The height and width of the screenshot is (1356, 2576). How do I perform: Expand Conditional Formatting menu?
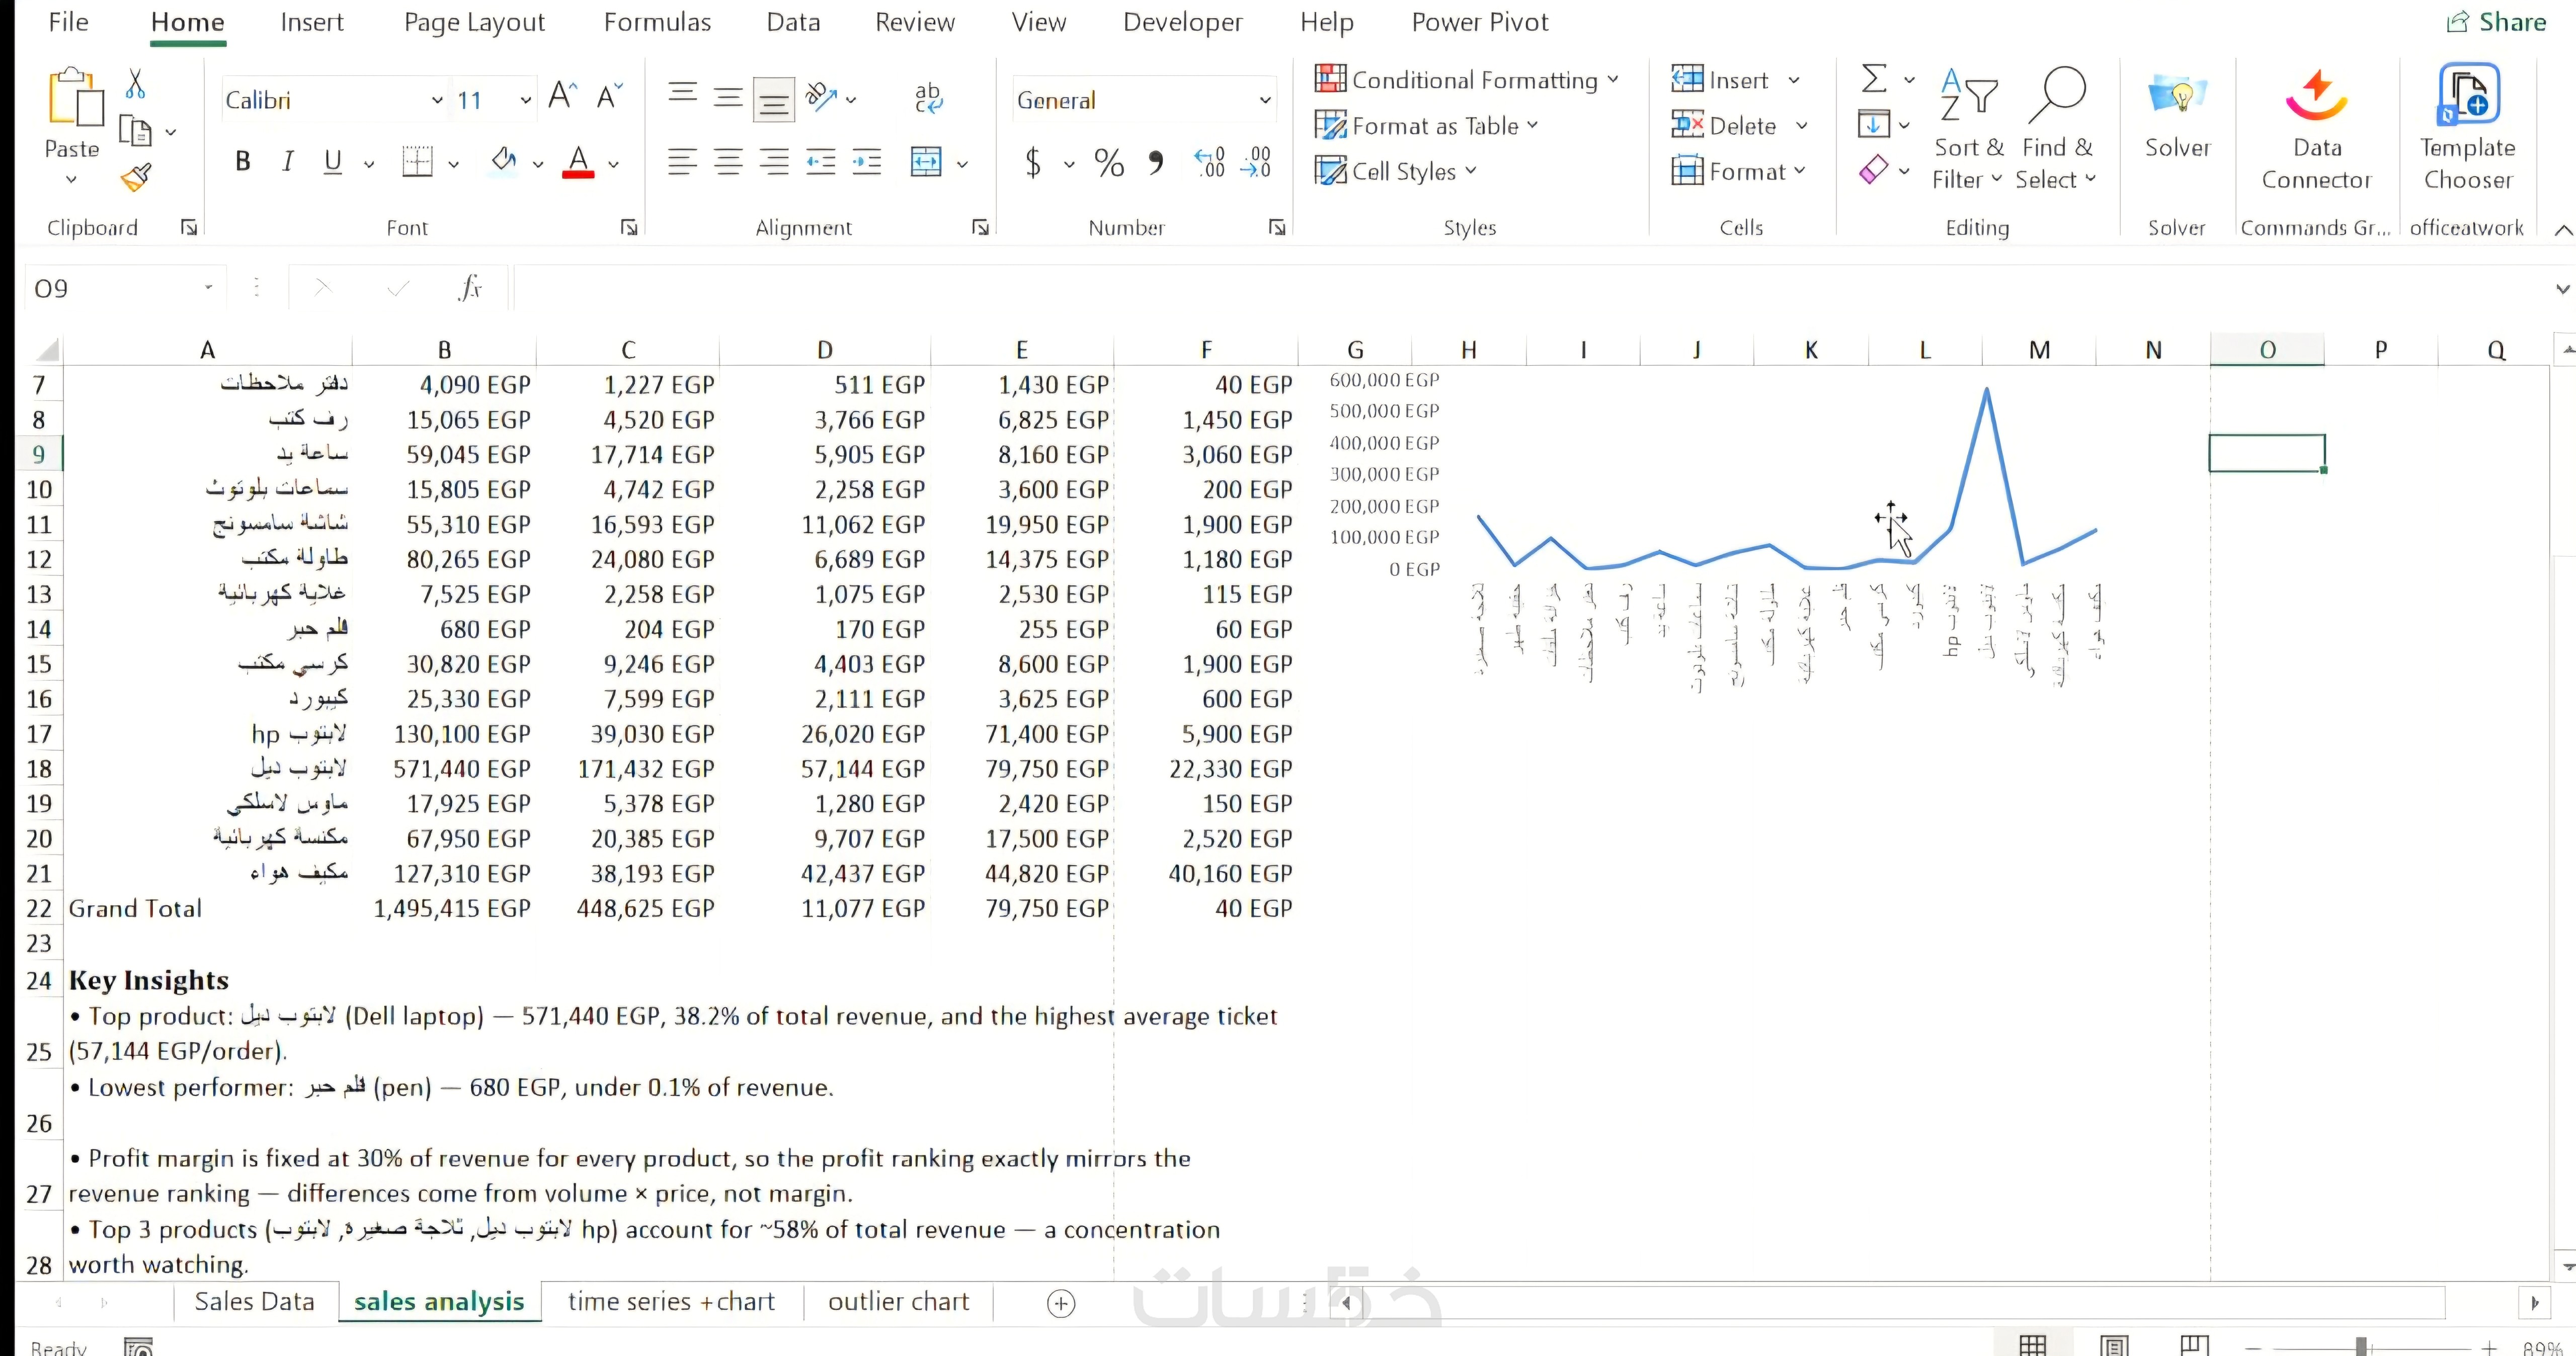(x=1466, y=79)
